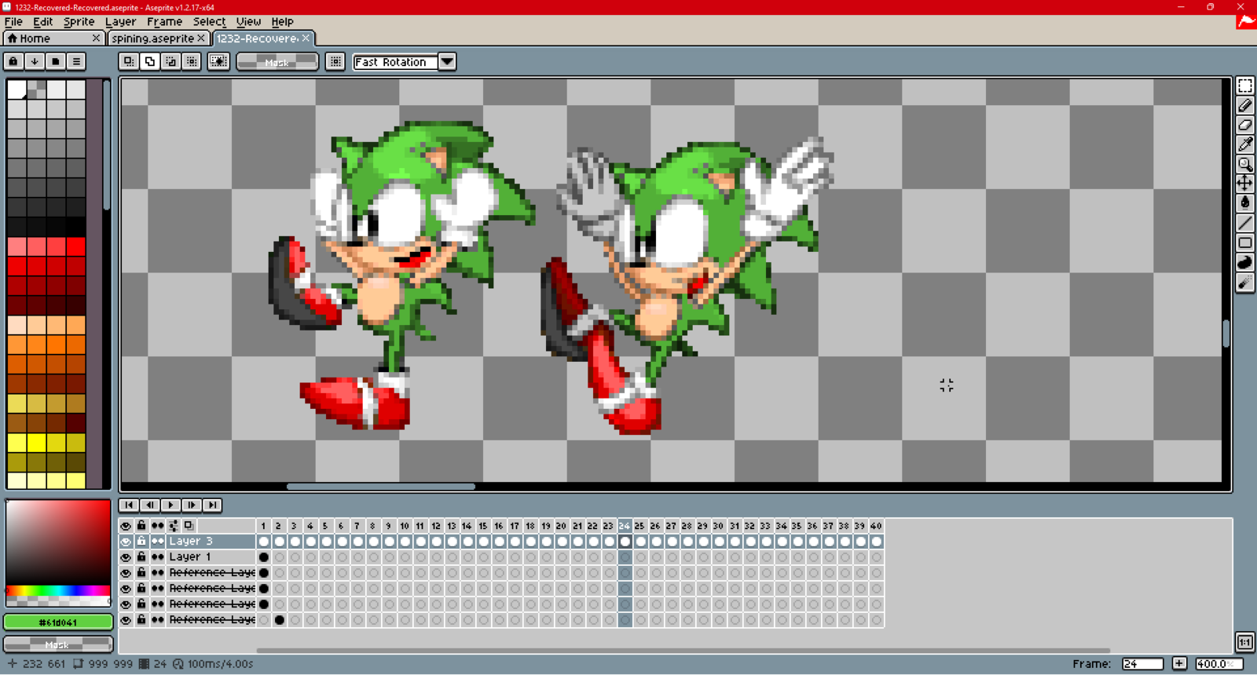The width and height of the screenshot is (1257, 675).
Task: Switch to the spining.aseprite tab
Action: [x=152, y=38]
